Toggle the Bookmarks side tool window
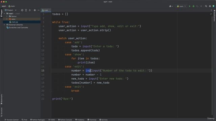 tap(1, 99)
